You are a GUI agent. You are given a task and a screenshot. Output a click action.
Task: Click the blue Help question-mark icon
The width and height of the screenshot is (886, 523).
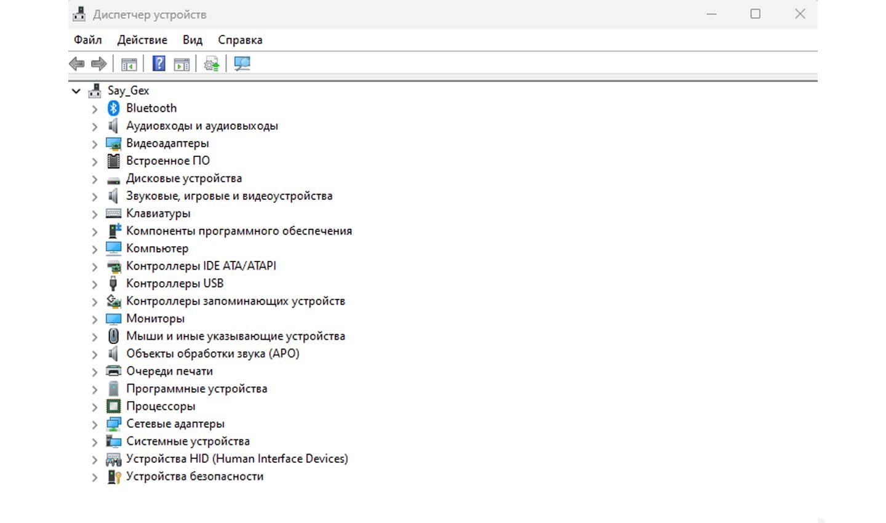(x=159, y=63)
